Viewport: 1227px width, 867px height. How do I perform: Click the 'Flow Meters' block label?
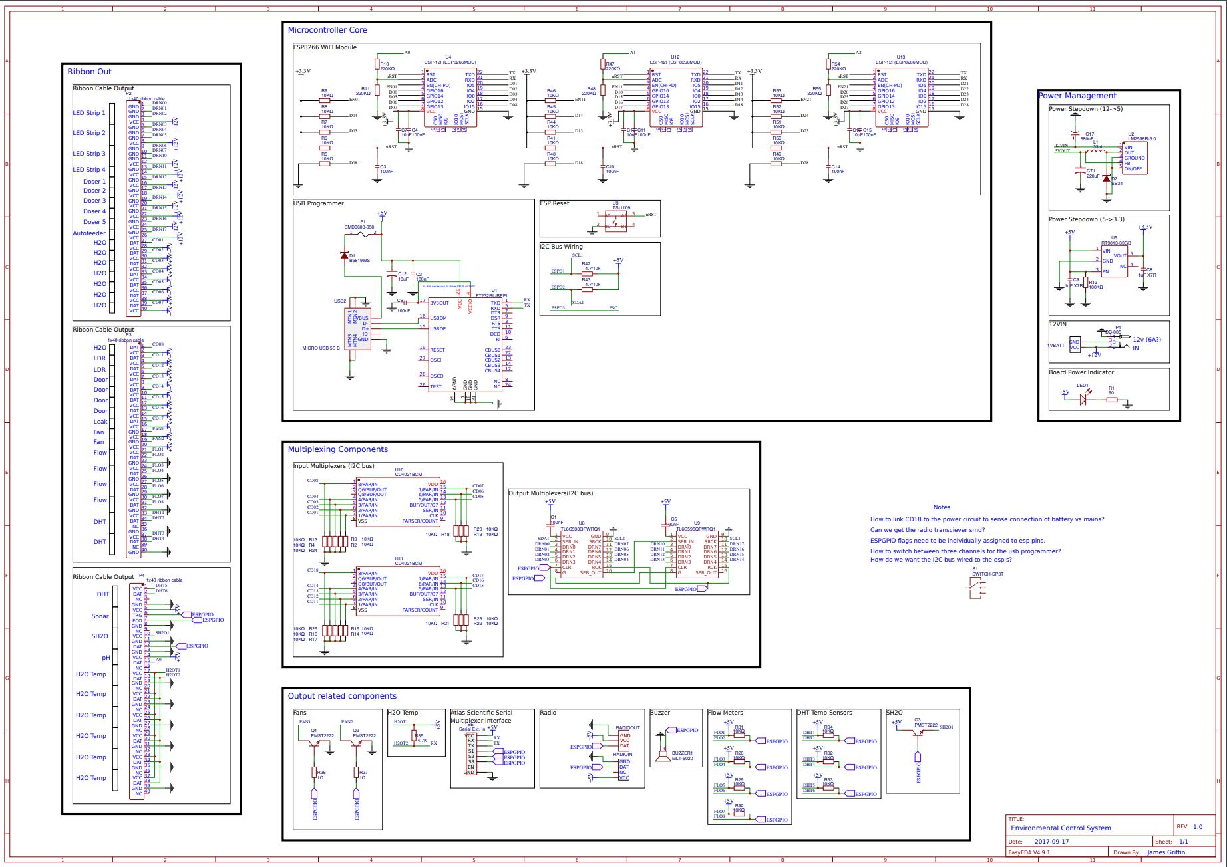click(725, 713)
